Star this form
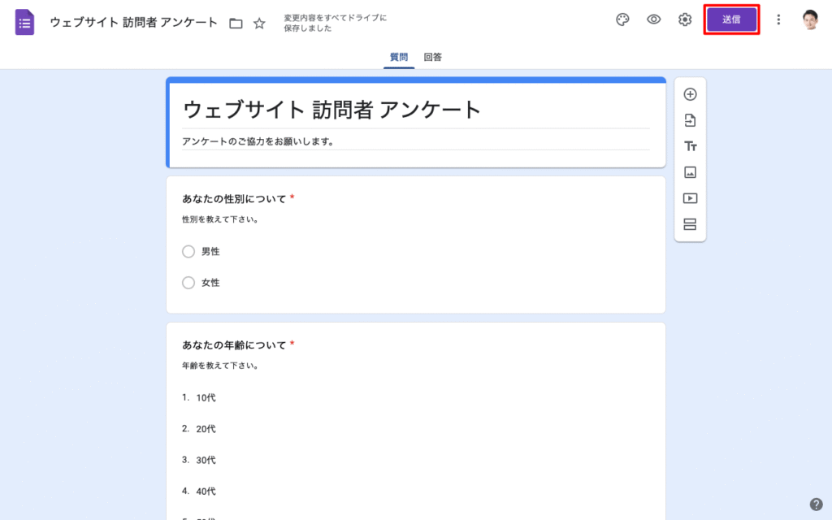Image resolution: width=832 pixels, height=520 pixels. (x=259, y=24)
